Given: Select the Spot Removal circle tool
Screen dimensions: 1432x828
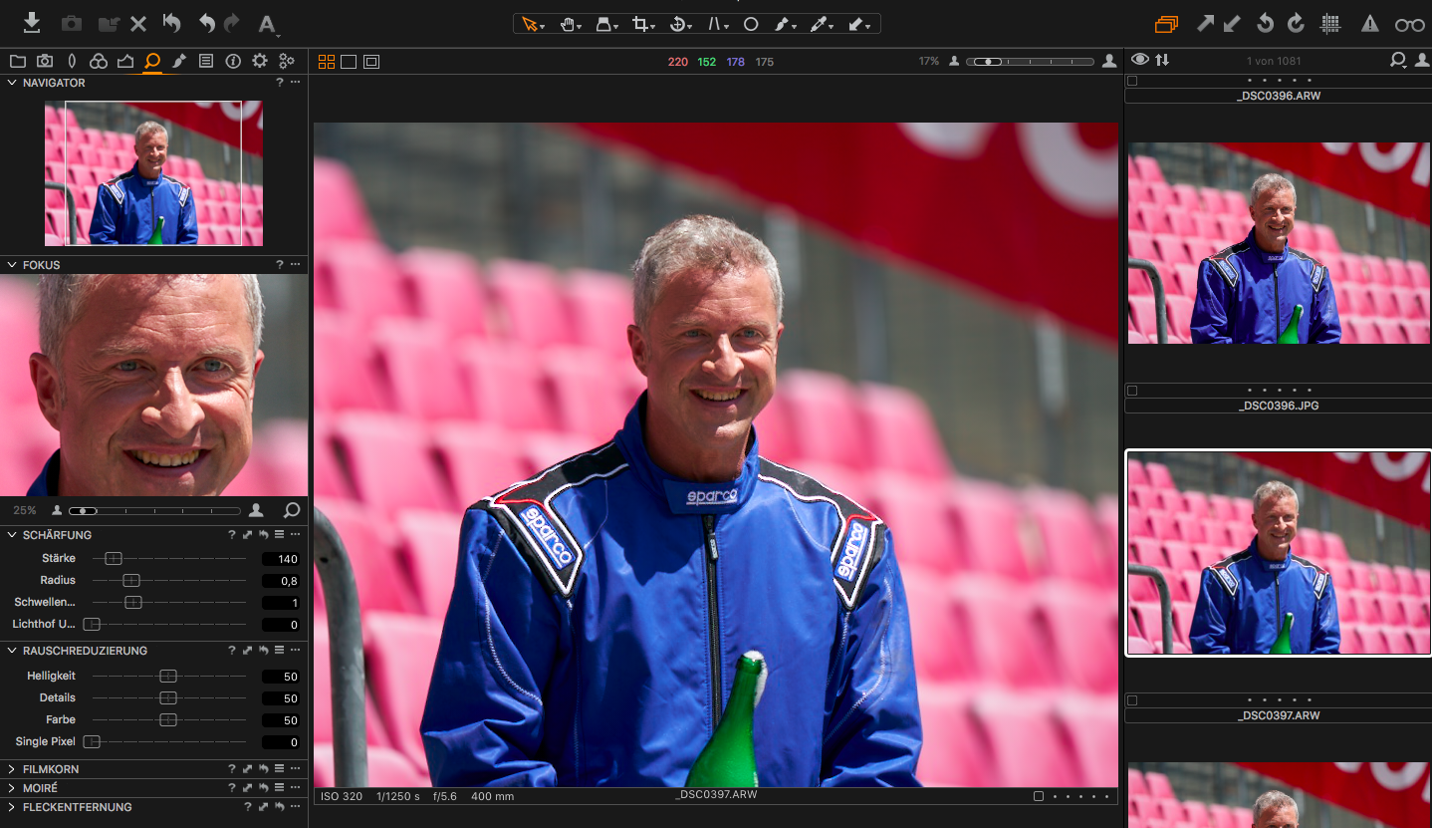Looking at the screenshot, I should [x=751, y=23].
